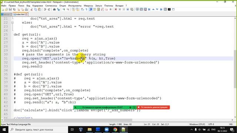Click the UTF-8 encoding status bar entry
Viewport: 237px width, 133px height.
(211, 124)
